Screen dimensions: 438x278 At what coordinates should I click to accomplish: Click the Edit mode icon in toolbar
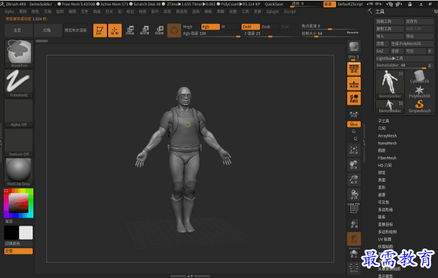click(x=100, y=30)
